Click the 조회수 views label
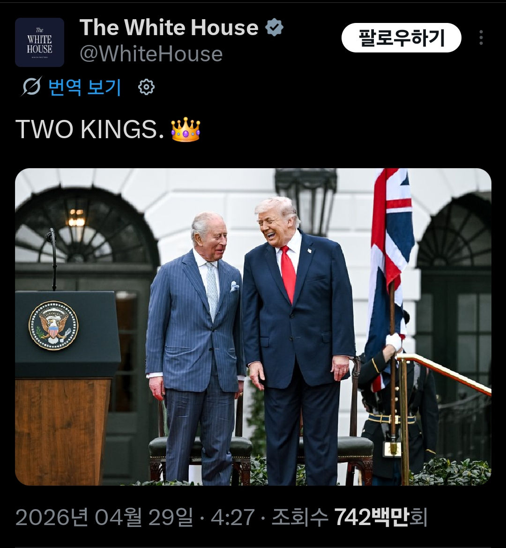The image size is (506, 548). [x=300, y=517]
